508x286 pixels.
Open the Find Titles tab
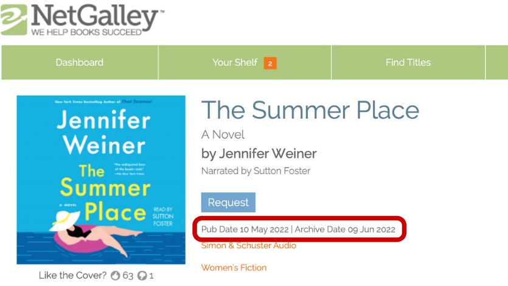[x=408, y=63]
